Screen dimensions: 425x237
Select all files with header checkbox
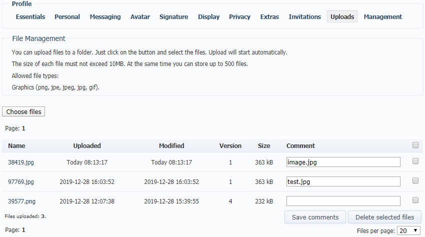click(x=415, y=145)
